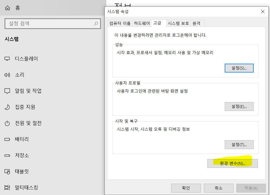The height and width of the screenshot is (195, 270).
Task: Select the 원격 tab
Action: [x=197, y=23]
